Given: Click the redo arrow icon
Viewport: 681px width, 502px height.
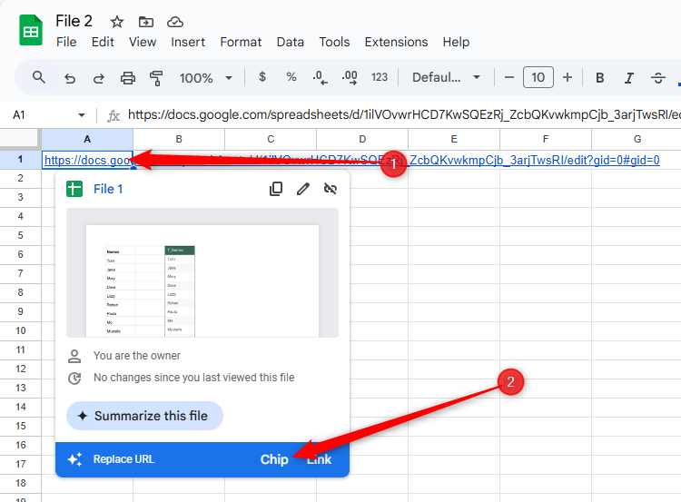Looking at the screenshot, I should click(98, 78).
